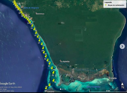Select the first carousel dot indicator
Screen dimensions: 127x93
(x=61, y=89)
